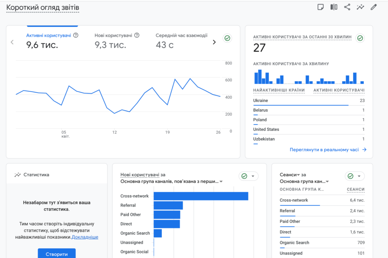Open the add-comparison icon in the header
388x258 pixels.
click(x=333, y=7)
